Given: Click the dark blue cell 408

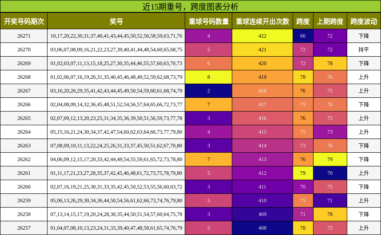Looking at the screenshot, I should [x=262, y=228].
